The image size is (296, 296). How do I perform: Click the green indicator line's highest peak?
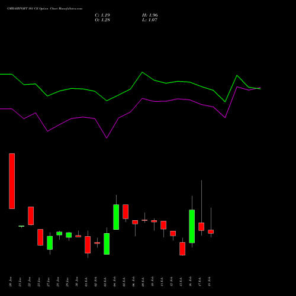point(143,72)
